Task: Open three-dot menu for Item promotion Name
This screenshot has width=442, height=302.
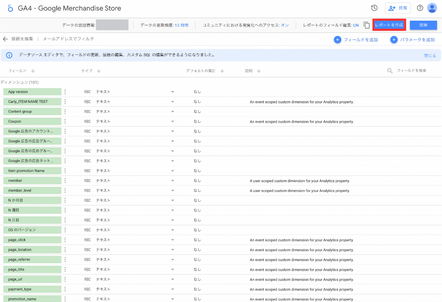Action: click(x=65, y=170)
